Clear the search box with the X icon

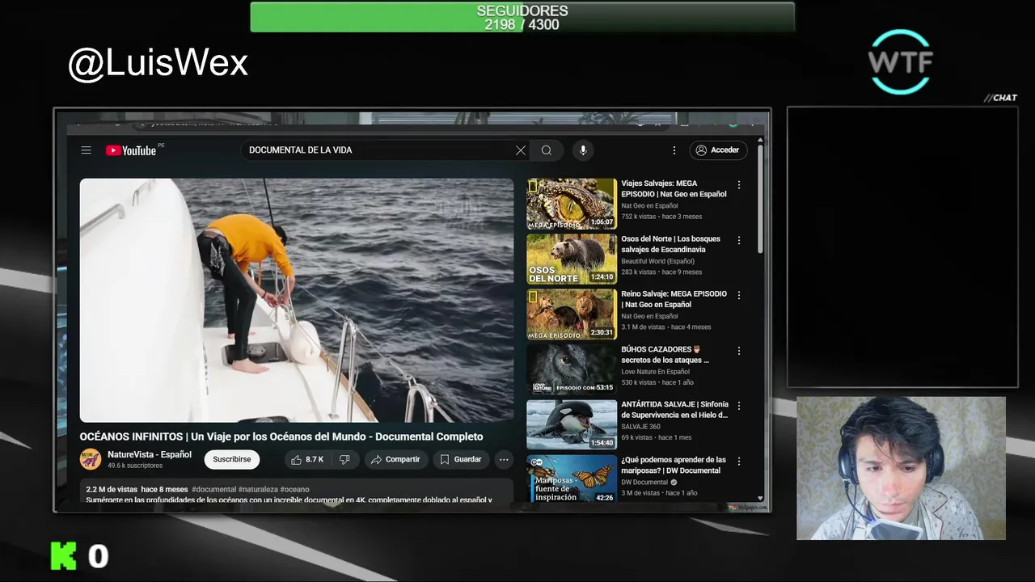[521, 150]
